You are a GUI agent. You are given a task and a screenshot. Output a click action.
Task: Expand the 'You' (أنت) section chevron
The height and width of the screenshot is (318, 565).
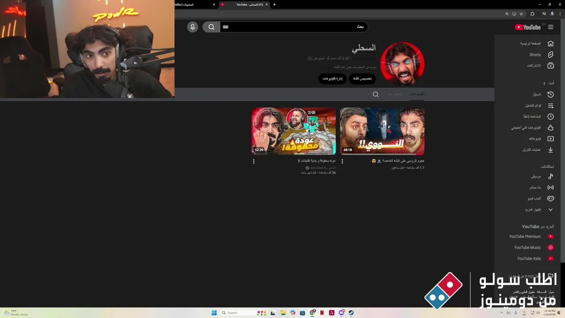click(544, 83)
